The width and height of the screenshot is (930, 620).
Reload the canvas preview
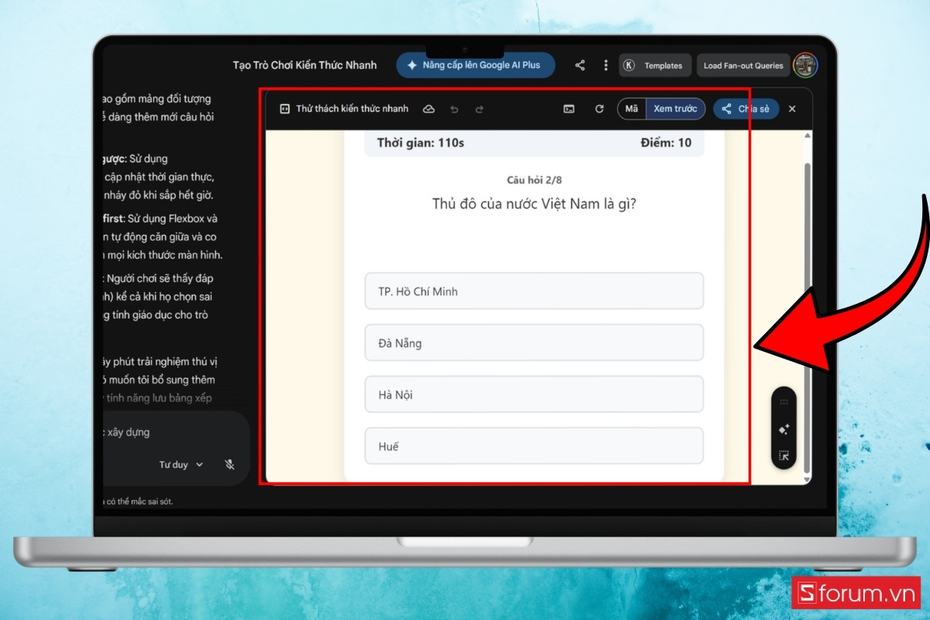tap(599, 109)
